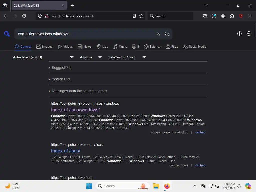Expand the Search URL section
256x192 pixels.
tap(60, 79)
